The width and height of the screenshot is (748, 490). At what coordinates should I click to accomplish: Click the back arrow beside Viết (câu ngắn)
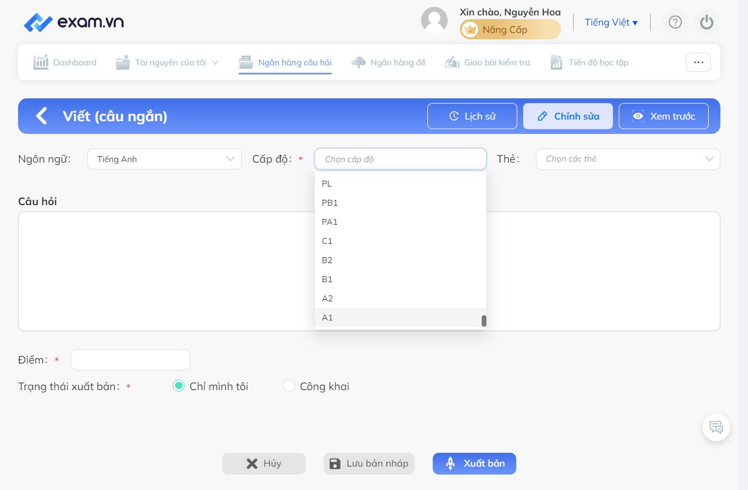(x=41, y=116)
